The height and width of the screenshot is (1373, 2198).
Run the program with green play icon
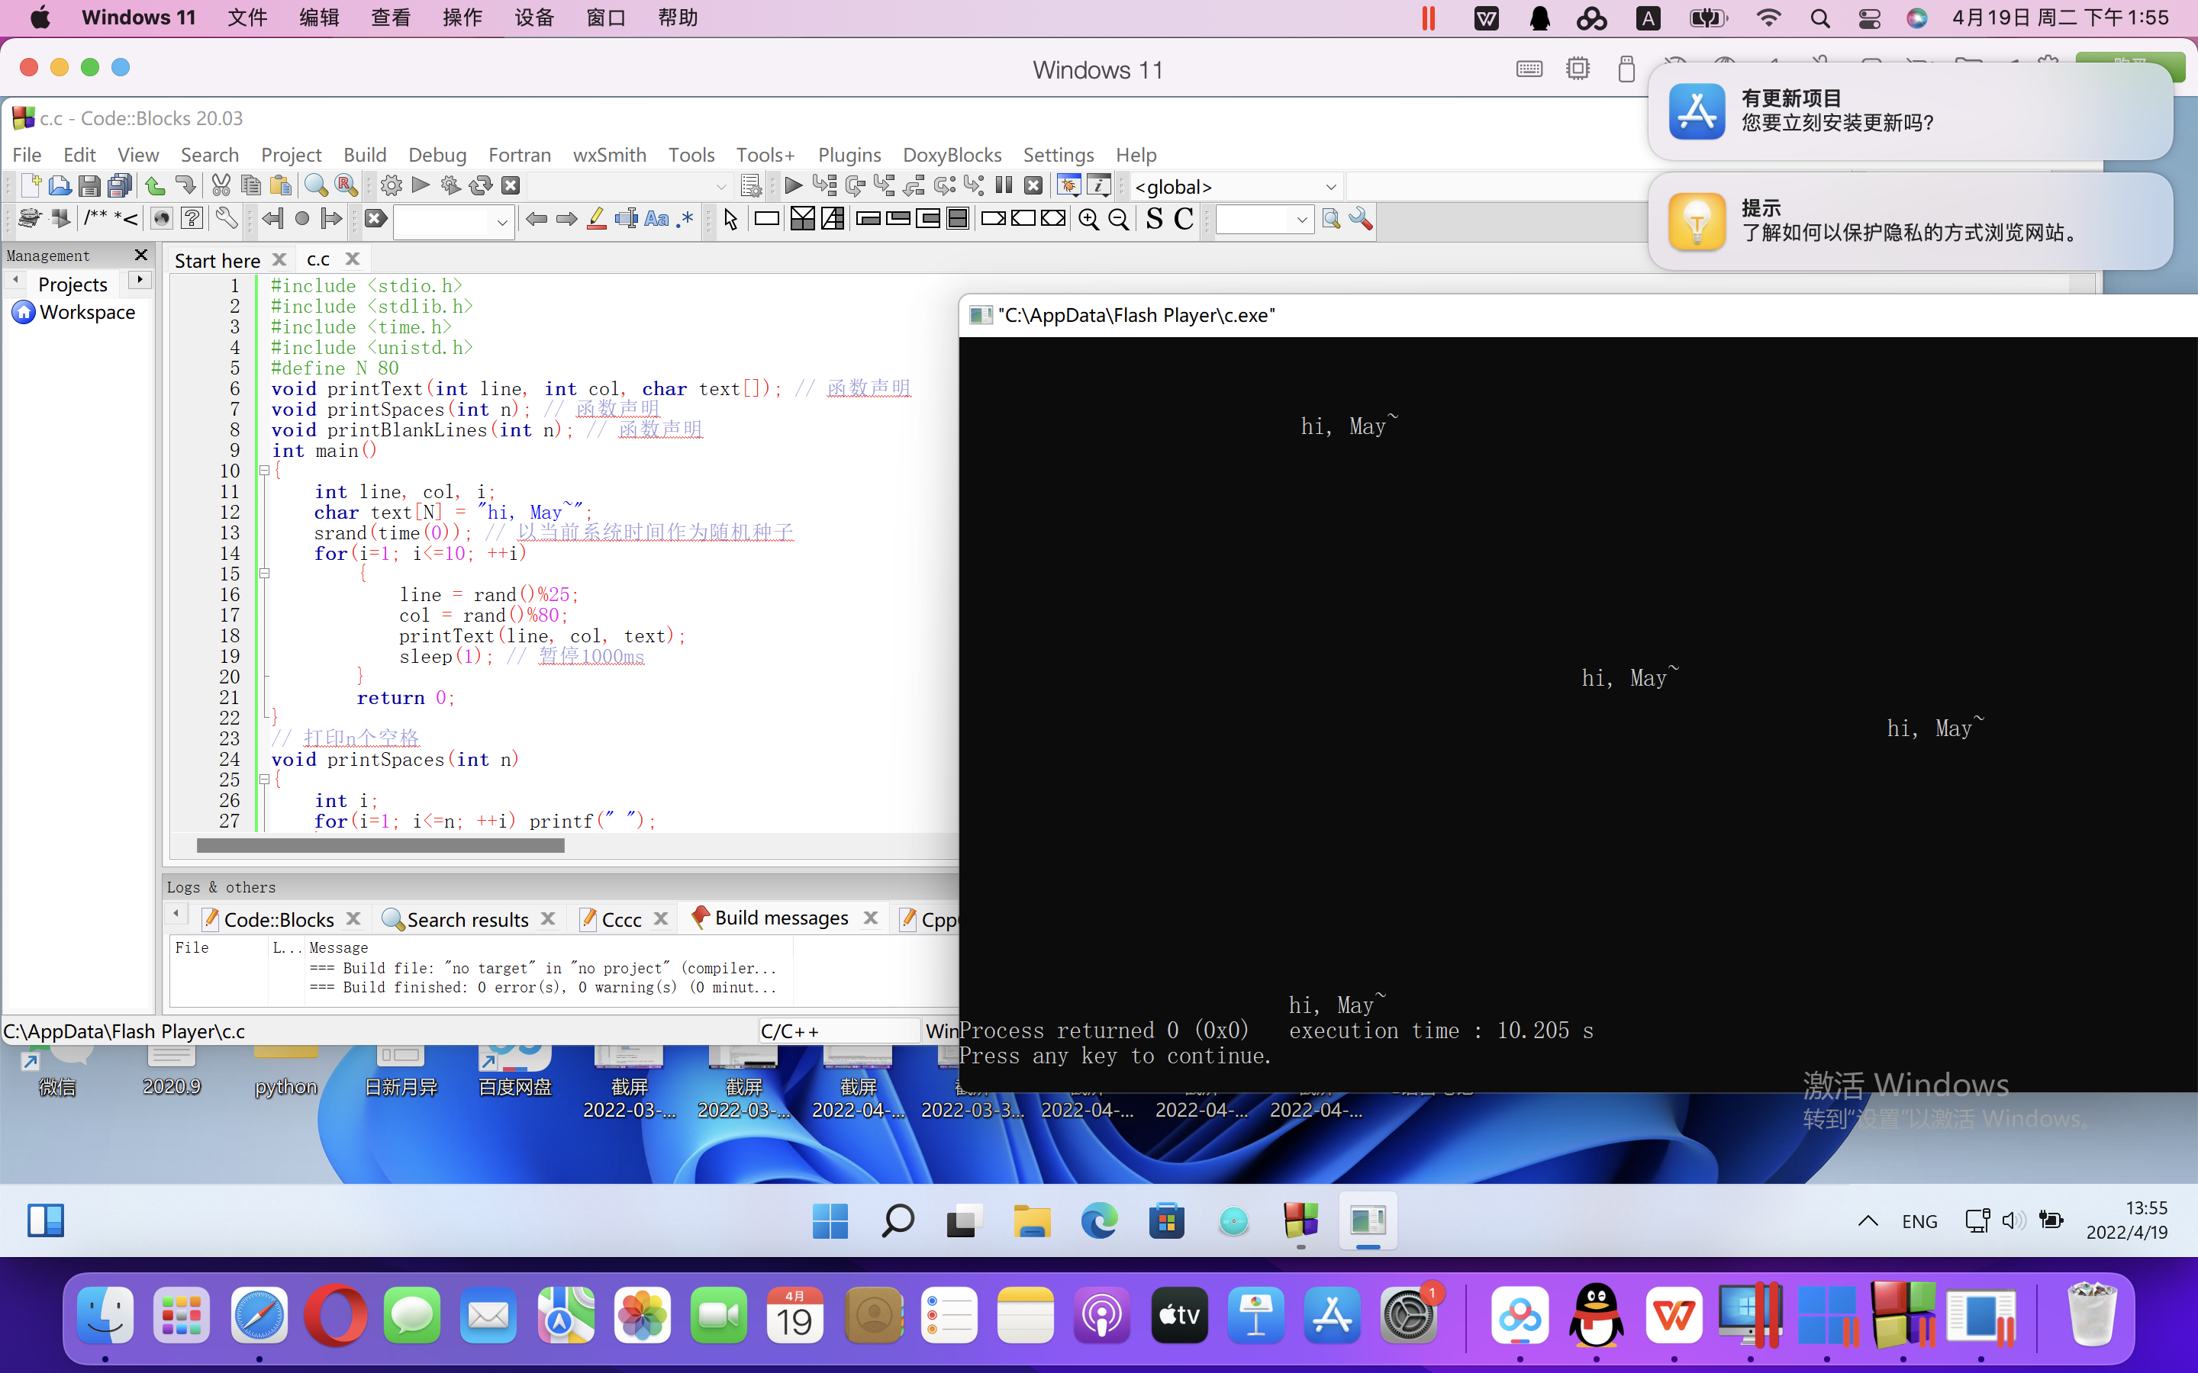[x=421, y=186]
